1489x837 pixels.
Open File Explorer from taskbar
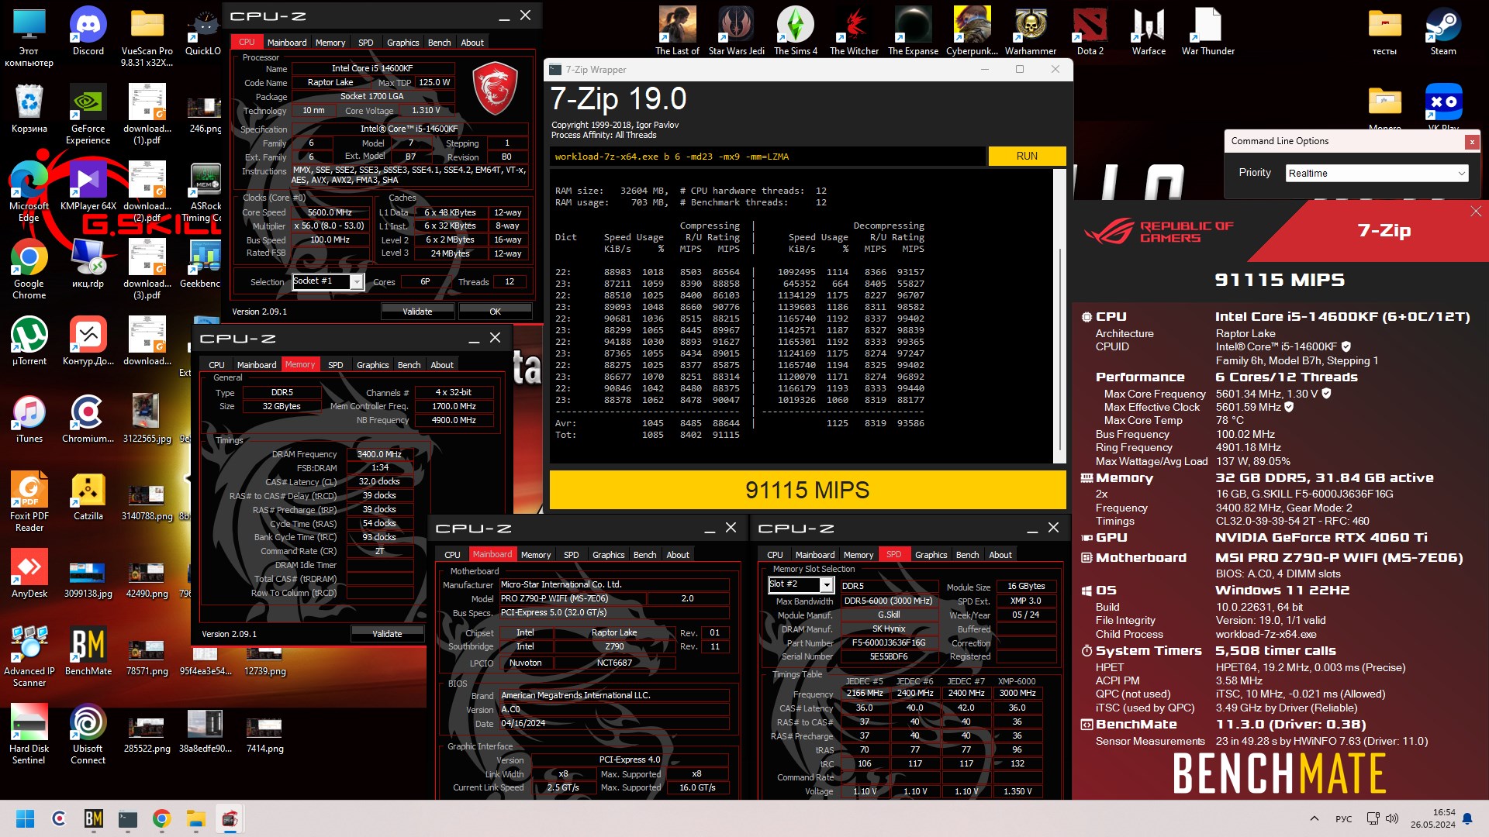(x=195, y=818)
